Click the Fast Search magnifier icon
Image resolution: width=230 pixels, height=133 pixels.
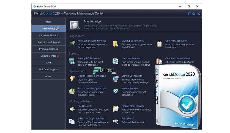(x=116, y=121)
